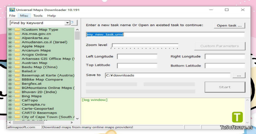
Task: Click the application icon in title bar
Action: click(x=12, y=10)
